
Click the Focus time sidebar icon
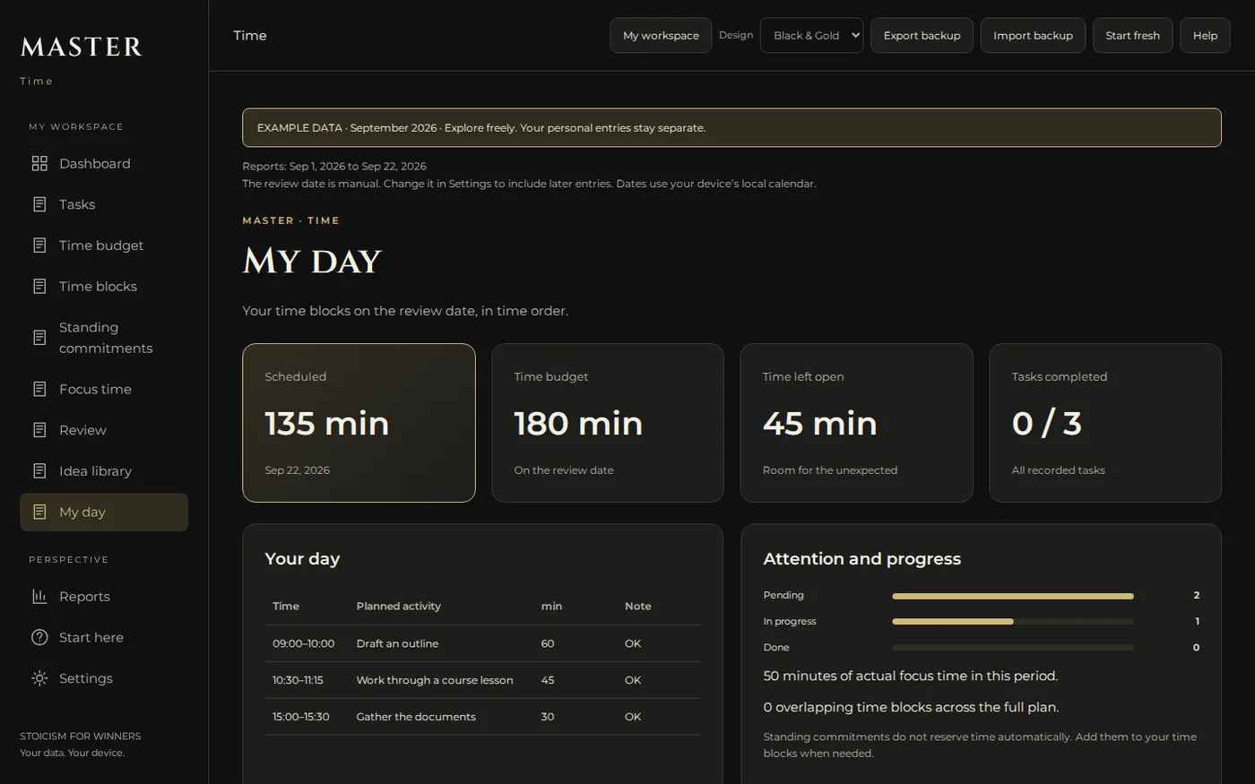tap(39, 389)
